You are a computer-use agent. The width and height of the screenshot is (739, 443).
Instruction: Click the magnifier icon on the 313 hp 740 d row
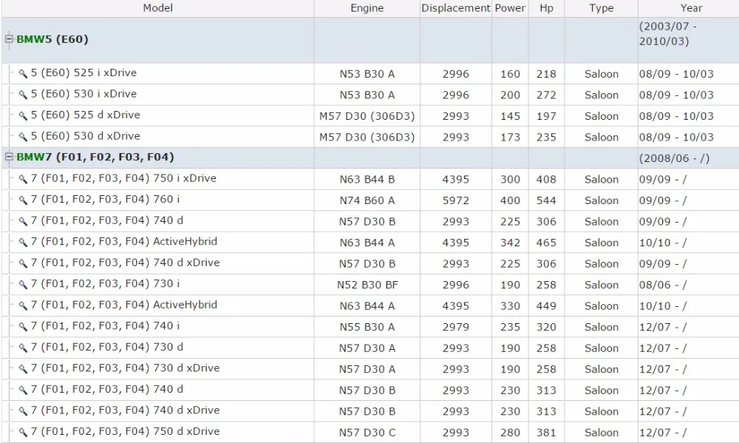point(23,390)
